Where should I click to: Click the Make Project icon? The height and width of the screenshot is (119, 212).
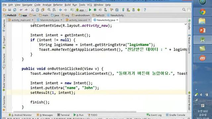[72, 10]
